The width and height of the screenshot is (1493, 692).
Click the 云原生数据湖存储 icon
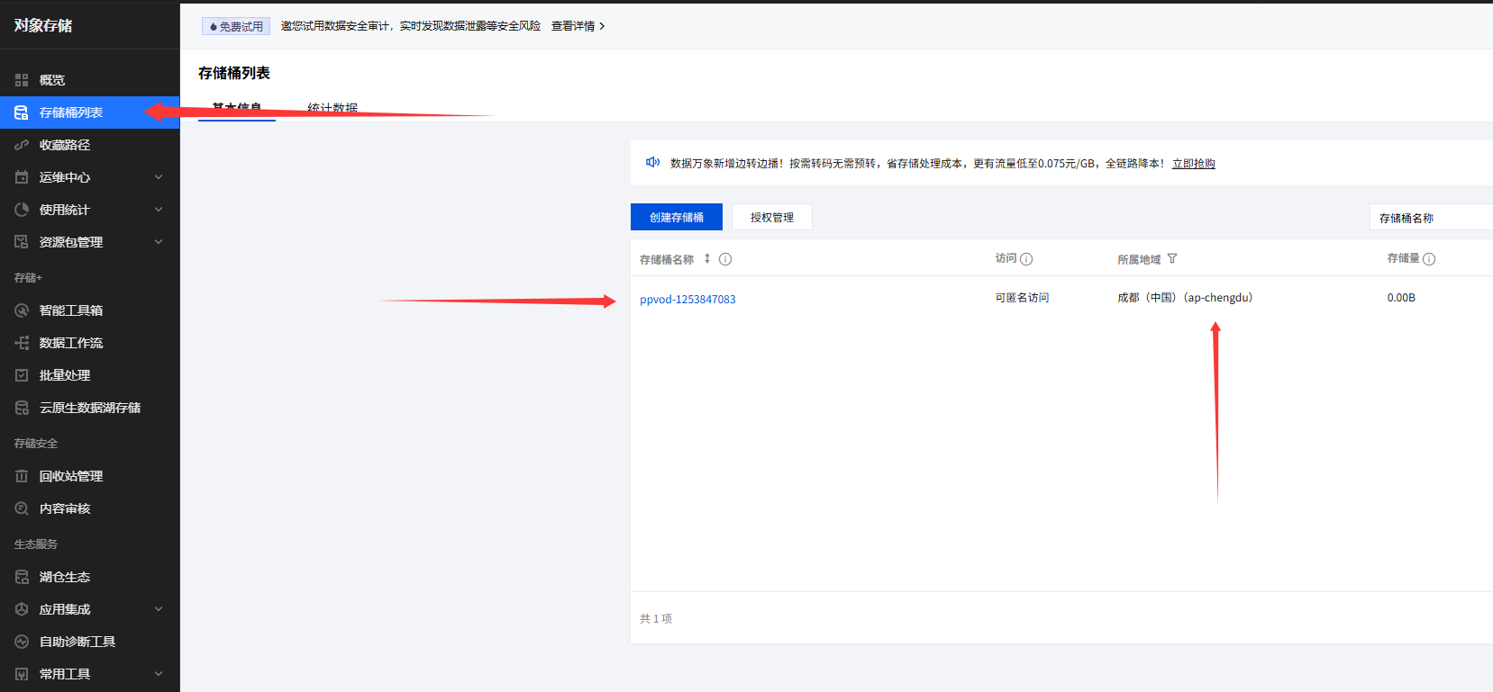click(22, 408)
